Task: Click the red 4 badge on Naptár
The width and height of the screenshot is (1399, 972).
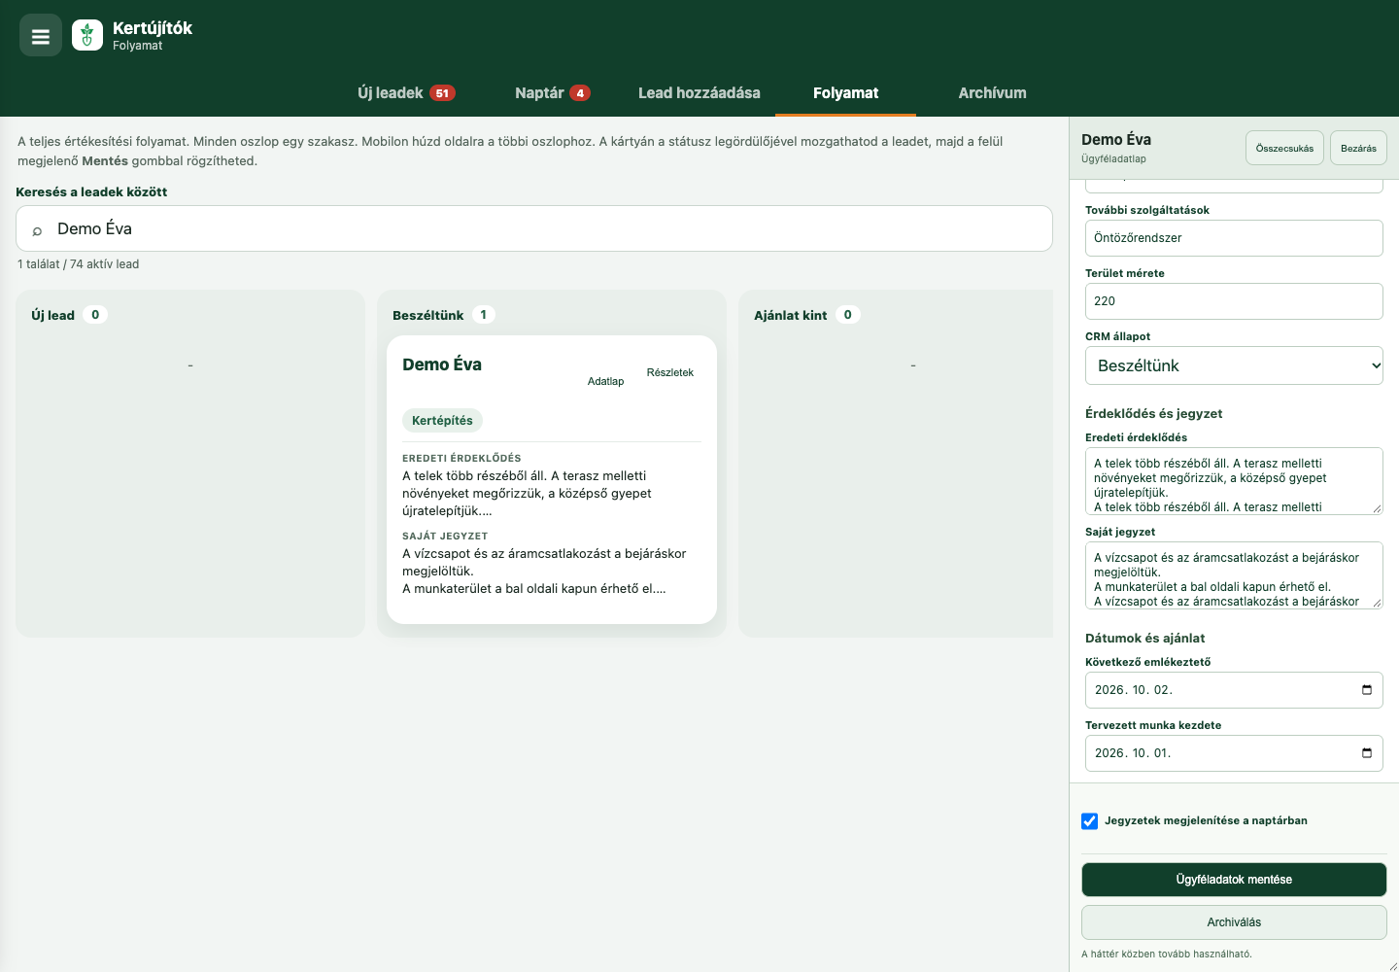Action: (x=580, y=93)
